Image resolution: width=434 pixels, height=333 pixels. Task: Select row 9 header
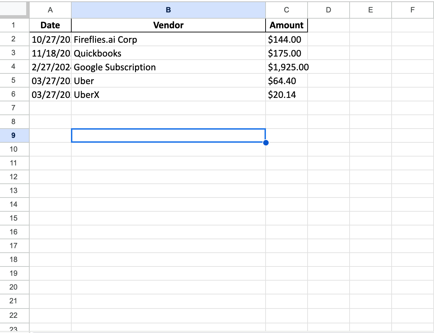(14, 135)
